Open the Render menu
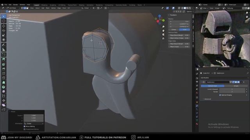The height and width of the screenshot is (140, 250). point(16,5)
